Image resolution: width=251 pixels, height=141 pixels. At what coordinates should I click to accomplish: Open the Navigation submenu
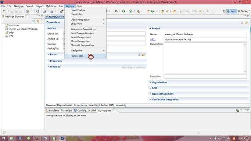pos(86,51)
